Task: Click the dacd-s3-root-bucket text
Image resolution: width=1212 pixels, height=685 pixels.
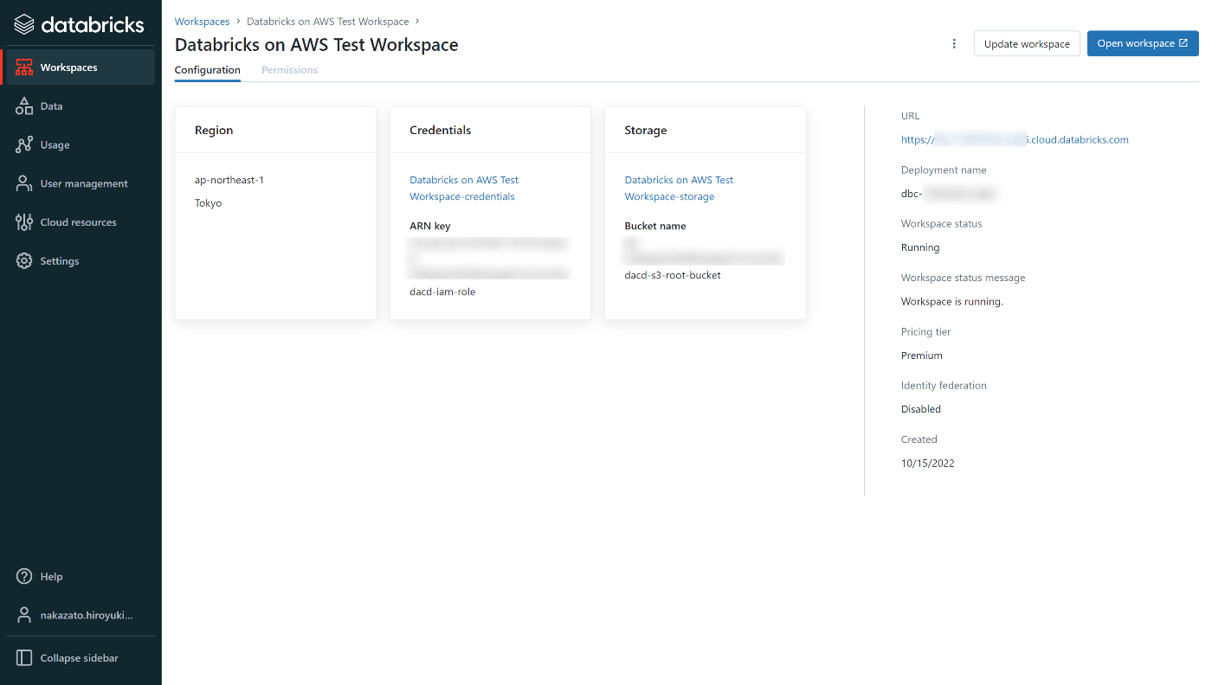Action: coord(673,275)
